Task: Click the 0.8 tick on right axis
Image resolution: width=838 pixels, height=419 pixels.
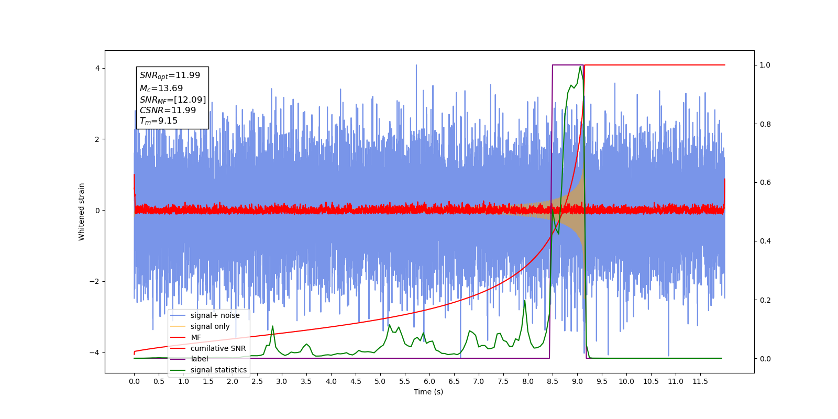Action: [765, 124]
